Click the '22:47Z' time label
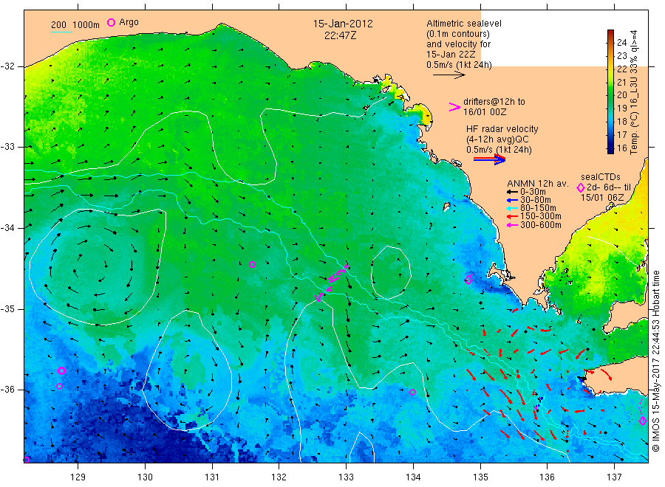The height and width of the screenshot is (487, 665). pos(340,35)
